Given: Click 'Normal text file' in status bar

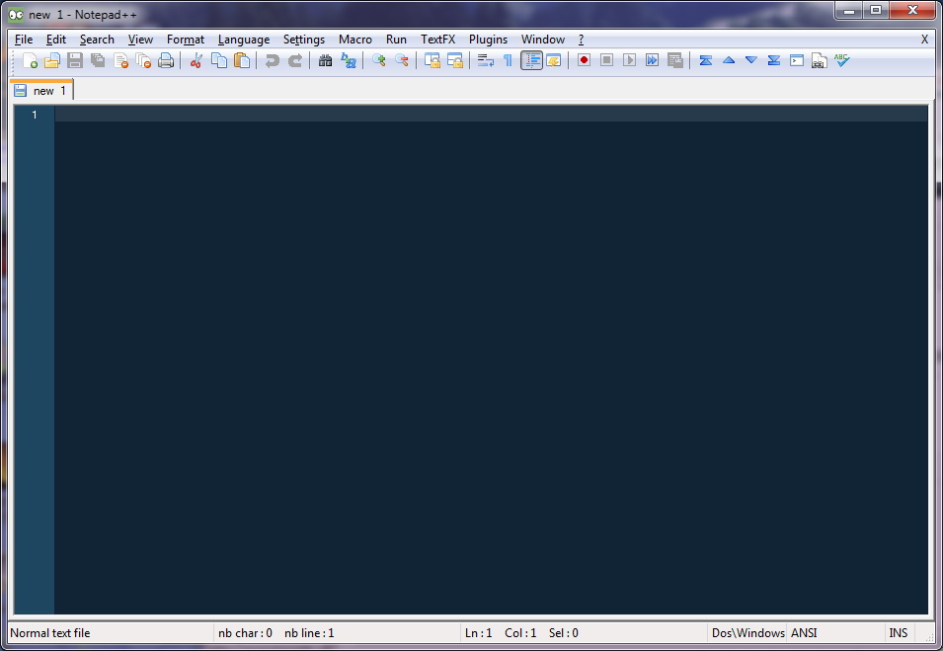Looking at the screenshot, I should pyautogui.click(x=50, y=633).
